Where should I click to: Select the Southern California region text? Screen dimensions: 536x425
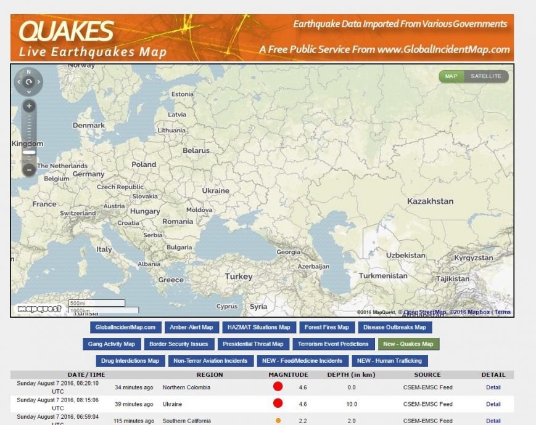click(187, 421)
